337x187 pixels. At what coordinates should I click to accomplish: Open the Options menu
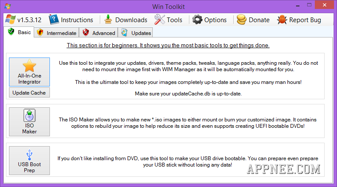click(209, 20)
